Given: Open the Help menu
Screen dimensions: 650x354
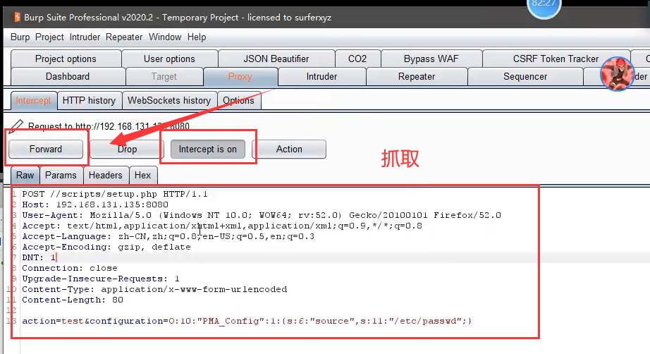Looking at the screenshot, I should coord(197,37).
